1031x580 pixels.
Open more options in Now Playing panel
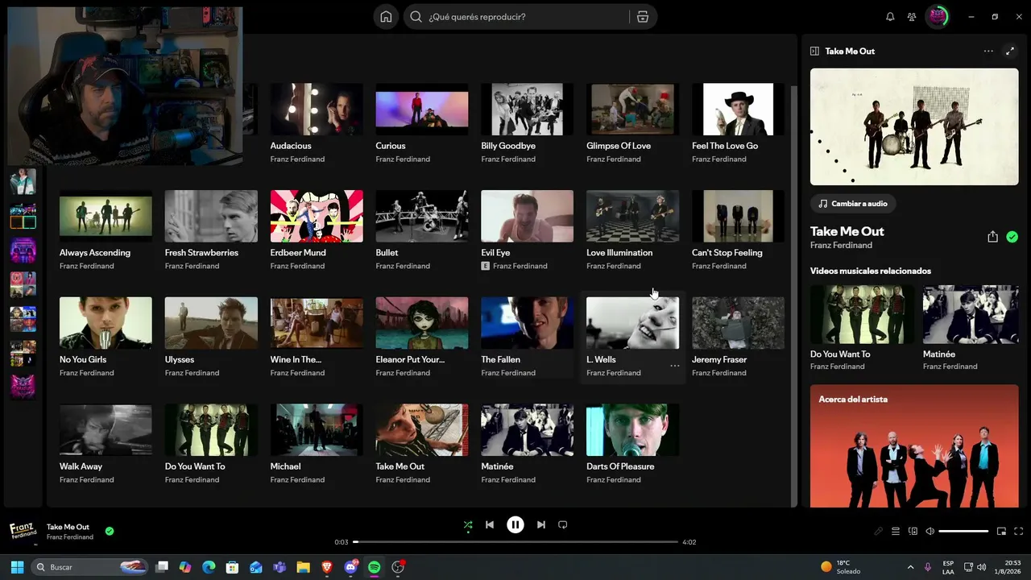pyautogui.click(x=988, y=51)
